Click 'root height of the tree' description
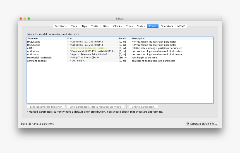This screenshot has height=153, width=240. coord(144,58)
